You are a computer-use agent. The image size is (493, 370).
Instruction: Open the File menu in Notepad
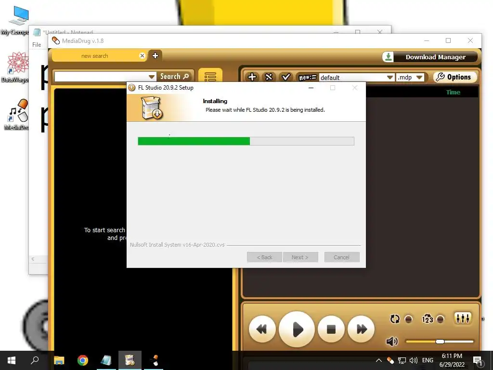[37, 45]
